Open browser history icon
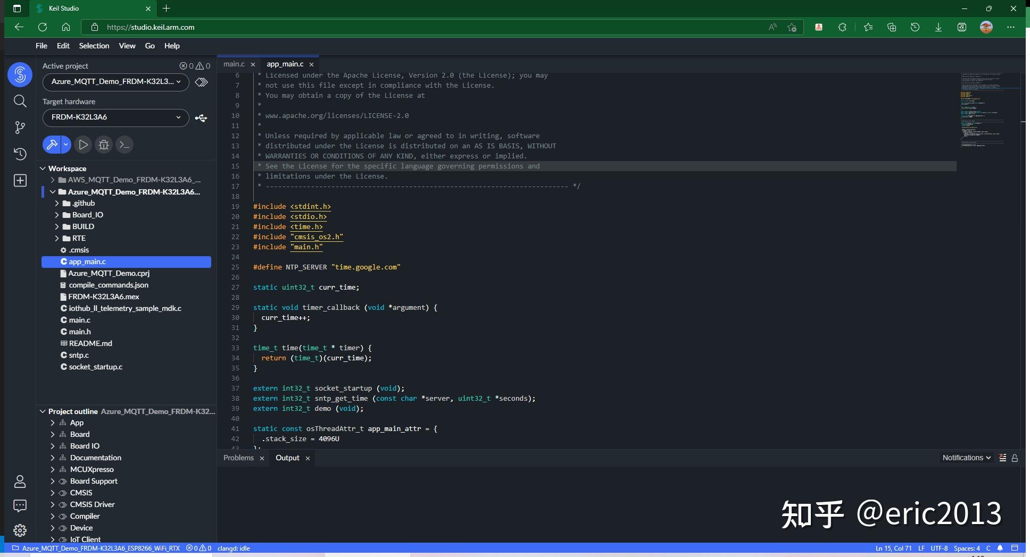 tap(915, 27)
